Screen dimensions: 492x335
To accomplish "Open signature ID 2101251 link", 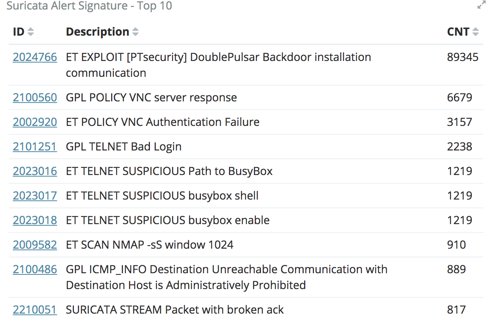I will pyautogui.click(x=35, y=147).
